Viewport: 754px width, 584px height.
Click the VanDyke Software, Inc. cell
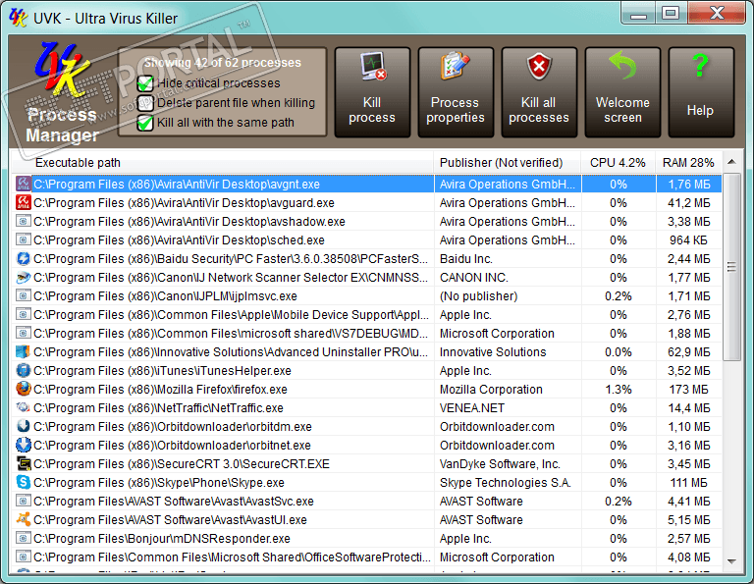click(500, 464)
